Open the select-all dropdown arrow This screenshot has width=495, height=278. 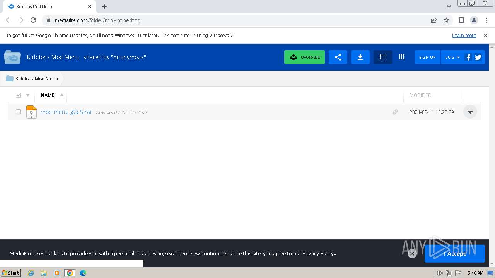coord(28,95)
